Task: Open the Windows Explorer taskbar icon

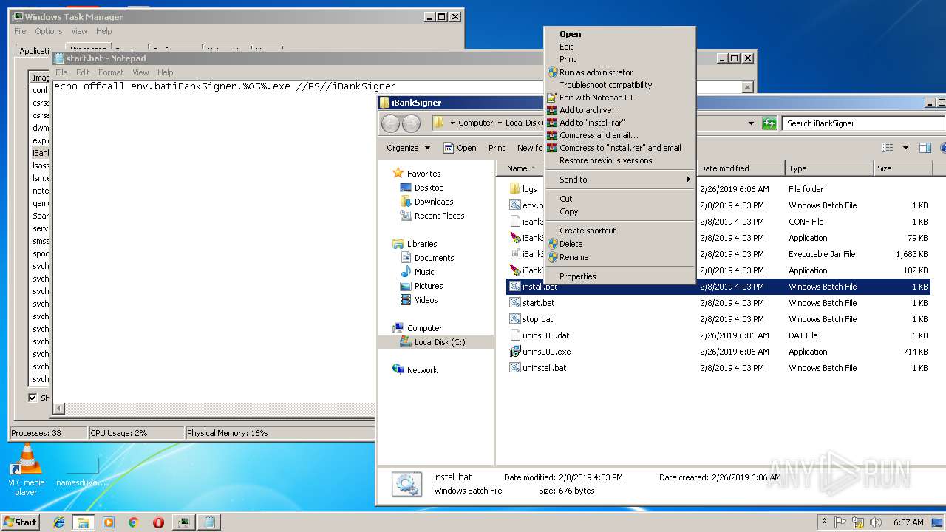Action: coord(84,522)
